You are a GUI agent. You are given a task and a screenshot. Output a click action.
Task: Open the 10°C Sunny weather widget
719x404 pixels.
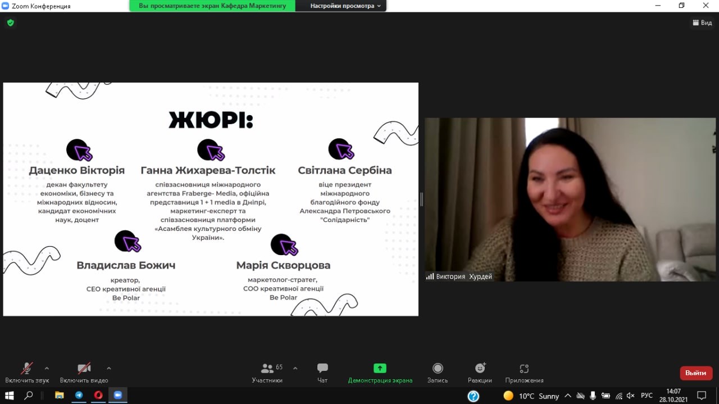coord(531,396)
